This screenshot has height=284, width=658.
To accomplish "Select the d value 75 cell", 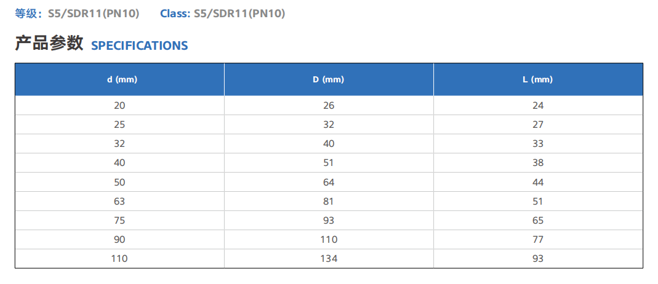I will [x=119, y=220].
